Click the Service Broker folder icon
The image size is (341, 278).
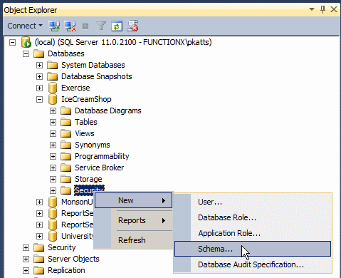tap(65, 168)
